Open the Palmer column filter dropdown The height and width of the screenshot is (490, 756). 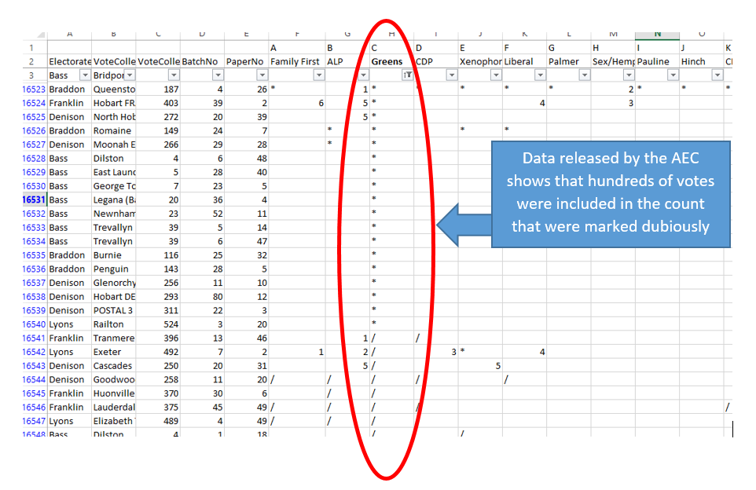[585, 75]
